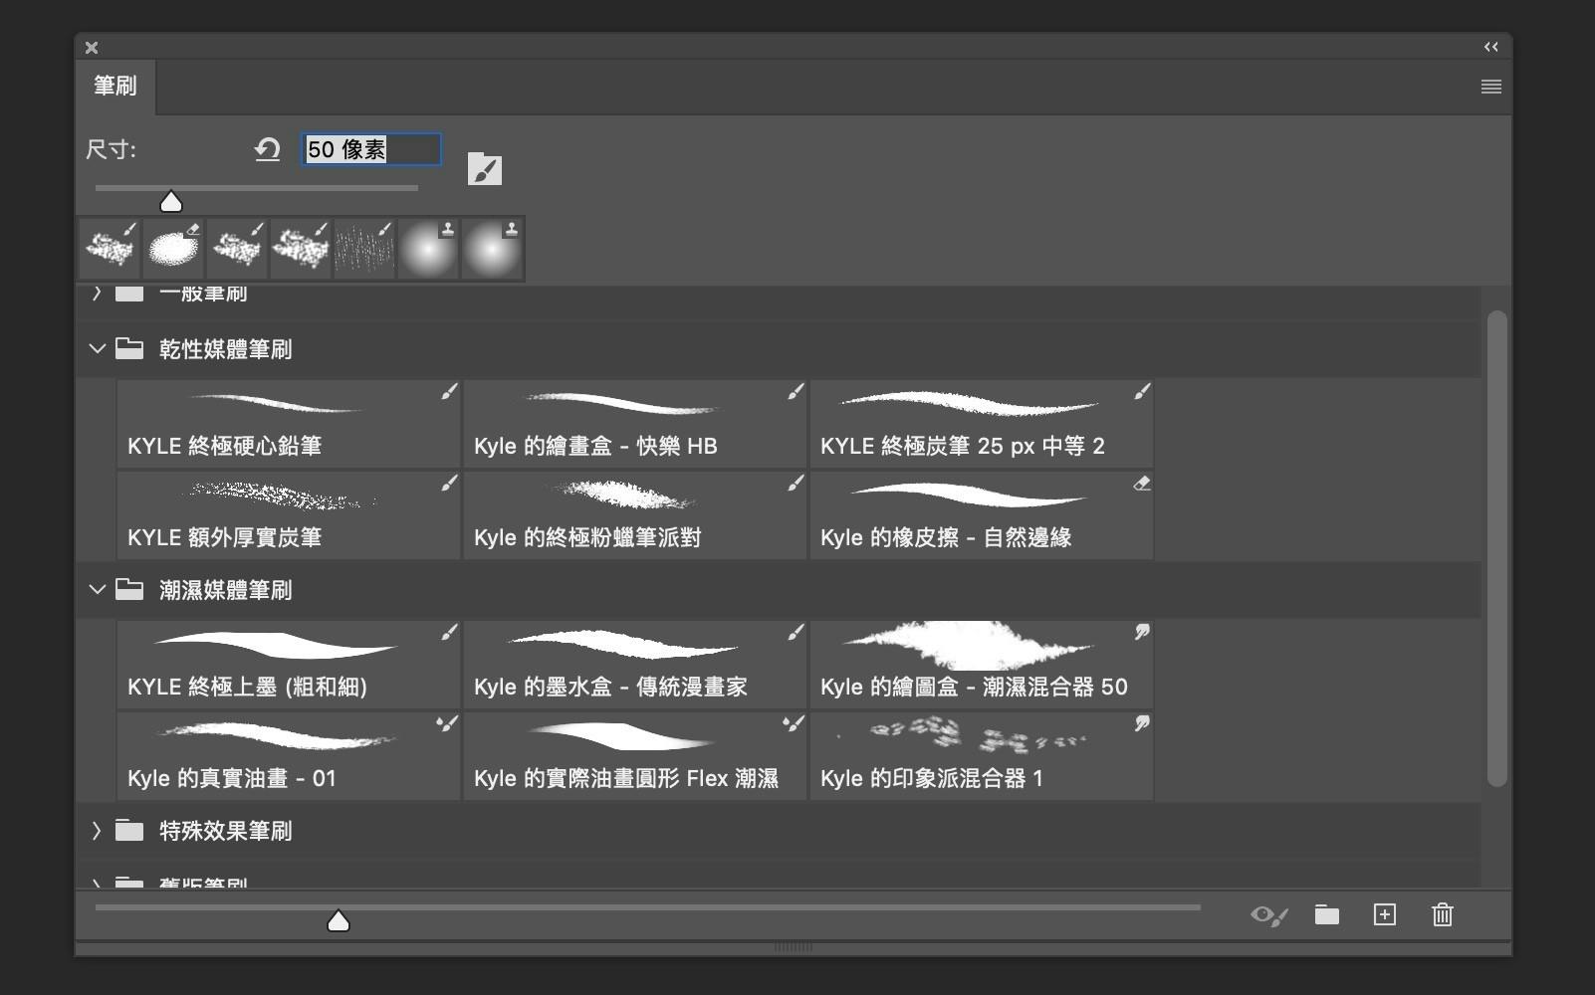Select Kyle 的繪圖盒 - 潮濕混合器 50
Screen dimensions: 1595x995
(982, 665)
